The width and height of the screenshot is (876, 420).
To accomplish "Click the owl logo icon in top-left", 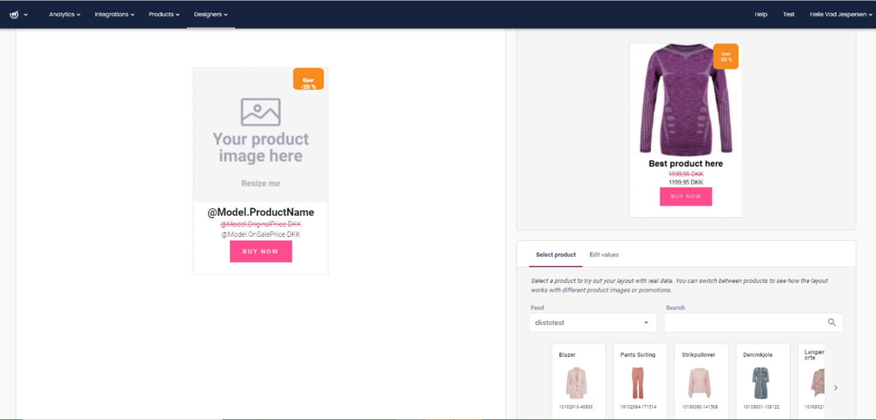I will (14, 14).
